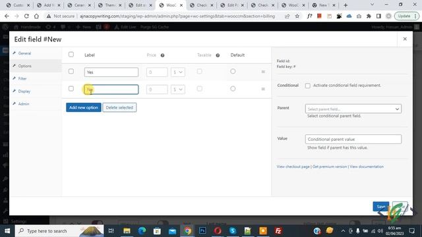Click the price input in the Yes row

click(157, 72)
